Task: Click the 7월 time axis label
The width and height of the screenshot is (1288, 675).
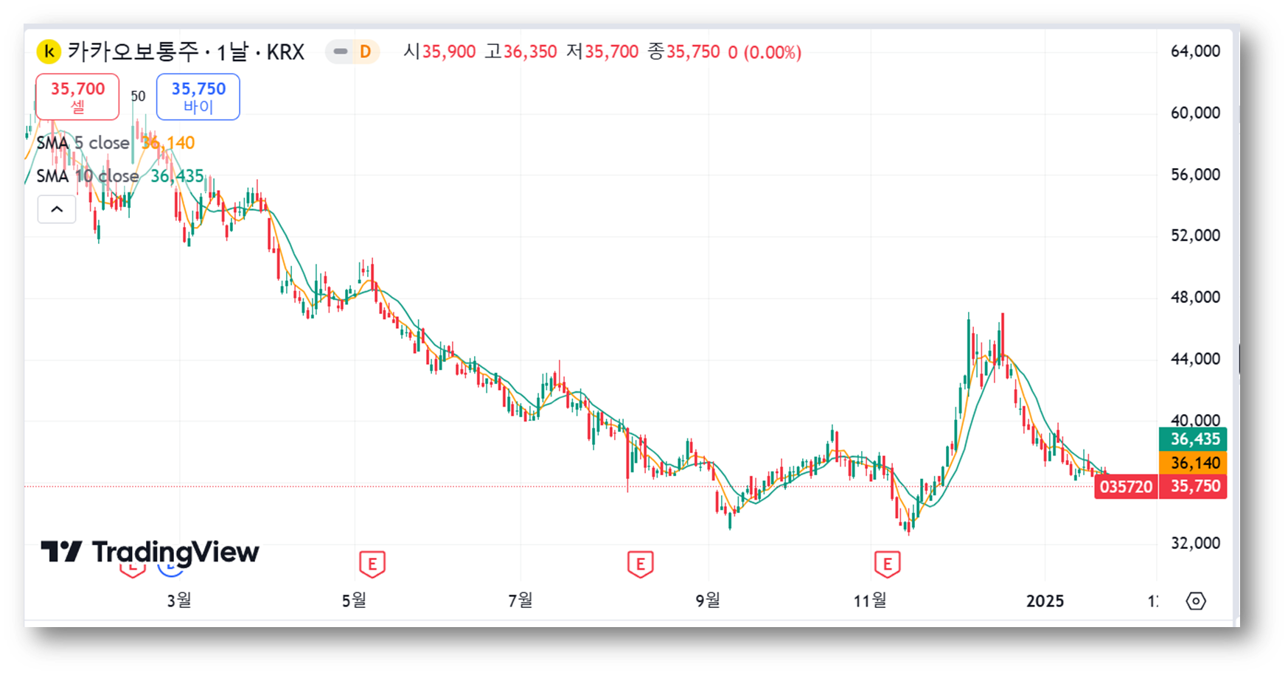Action: pos(521,601)
